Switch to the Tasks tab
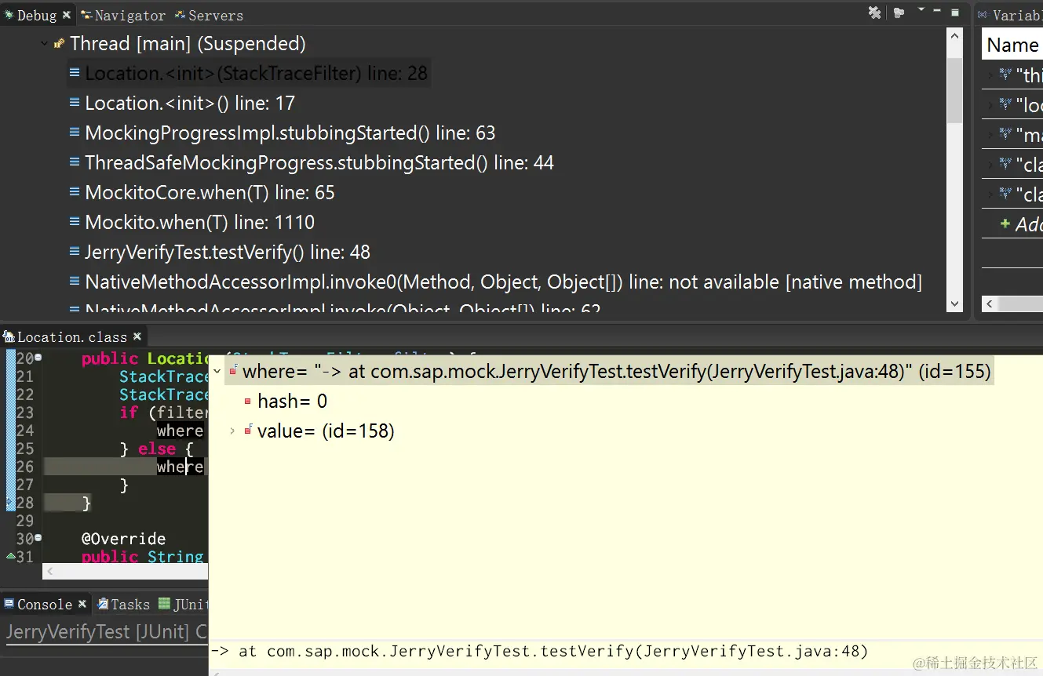The height and width of the screenshot is (676, 1043). 123,604
